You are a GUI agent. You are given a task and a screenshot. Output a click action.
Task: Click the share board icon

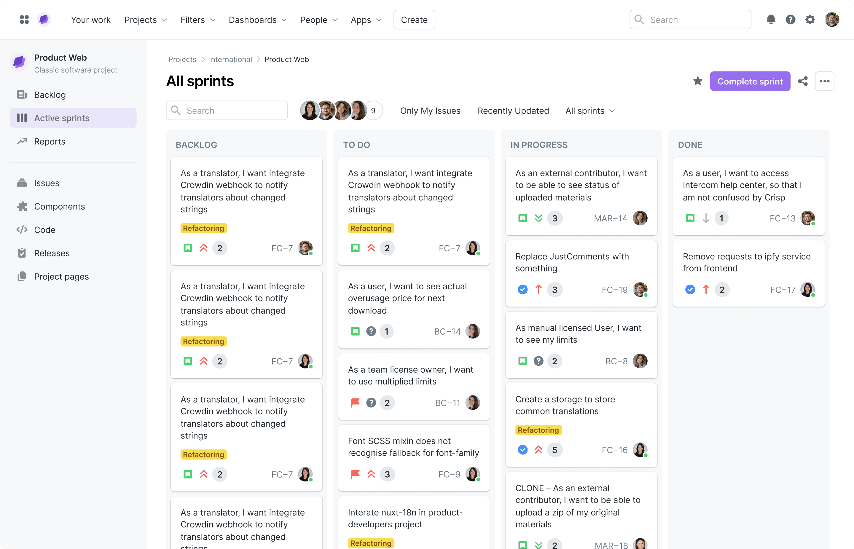click(x=803, y=81)
